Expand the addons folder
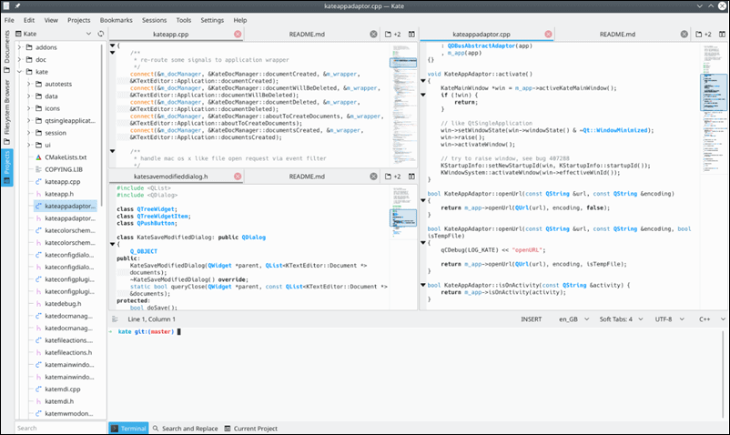 pos(19,47)
